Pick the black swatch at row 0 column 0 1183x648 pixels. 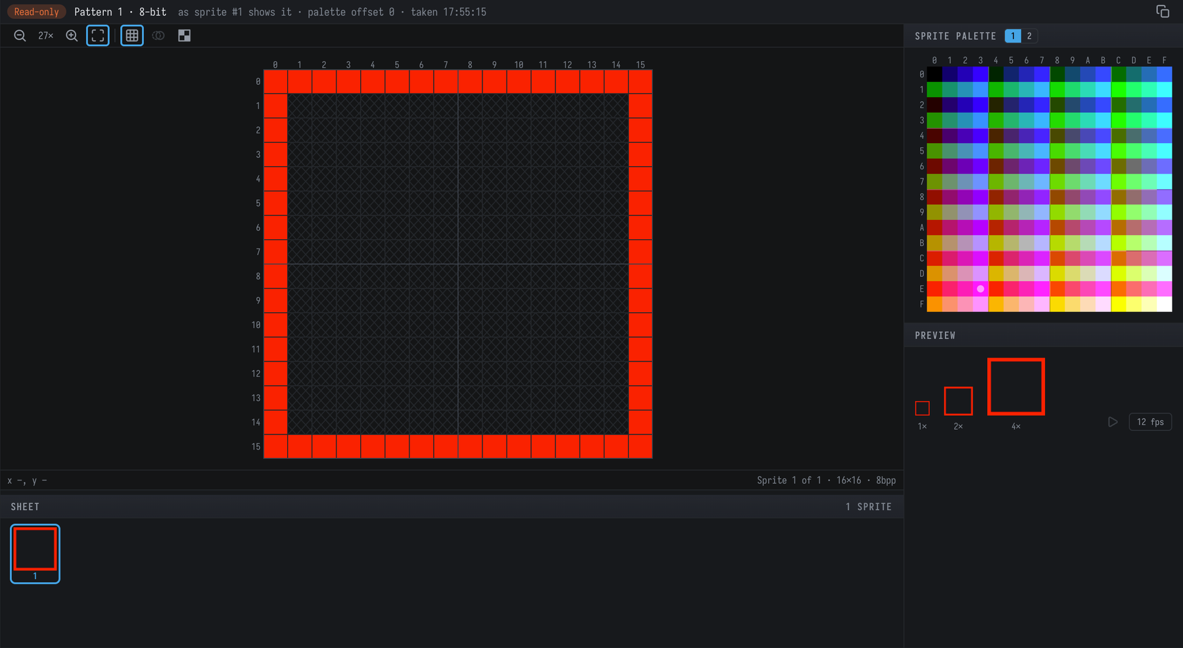935,74
